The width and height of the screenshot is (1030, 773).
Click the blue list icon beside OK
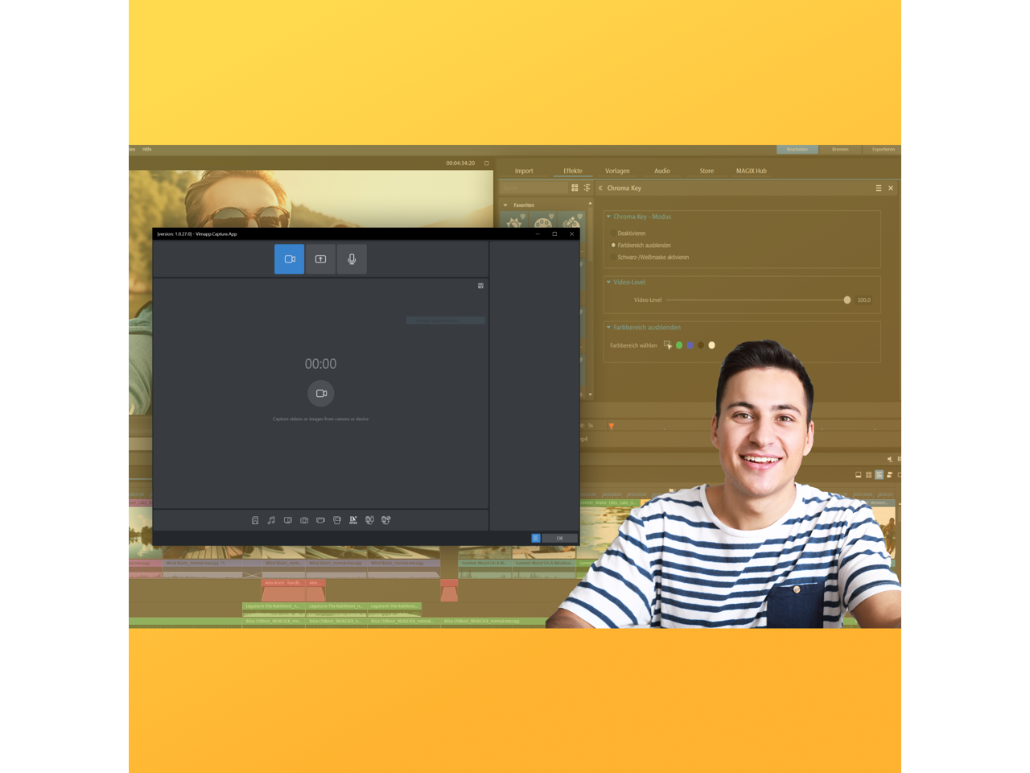pyautogui.click(x=536, y=538)
